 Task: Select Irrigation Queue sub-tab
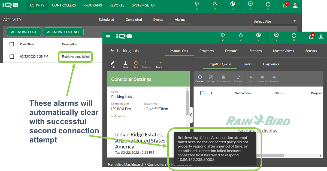coord(220,64)
